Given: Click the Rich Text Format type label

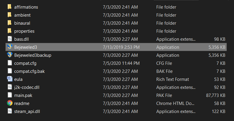Looking at the screenshot, I should click(173, 79).
